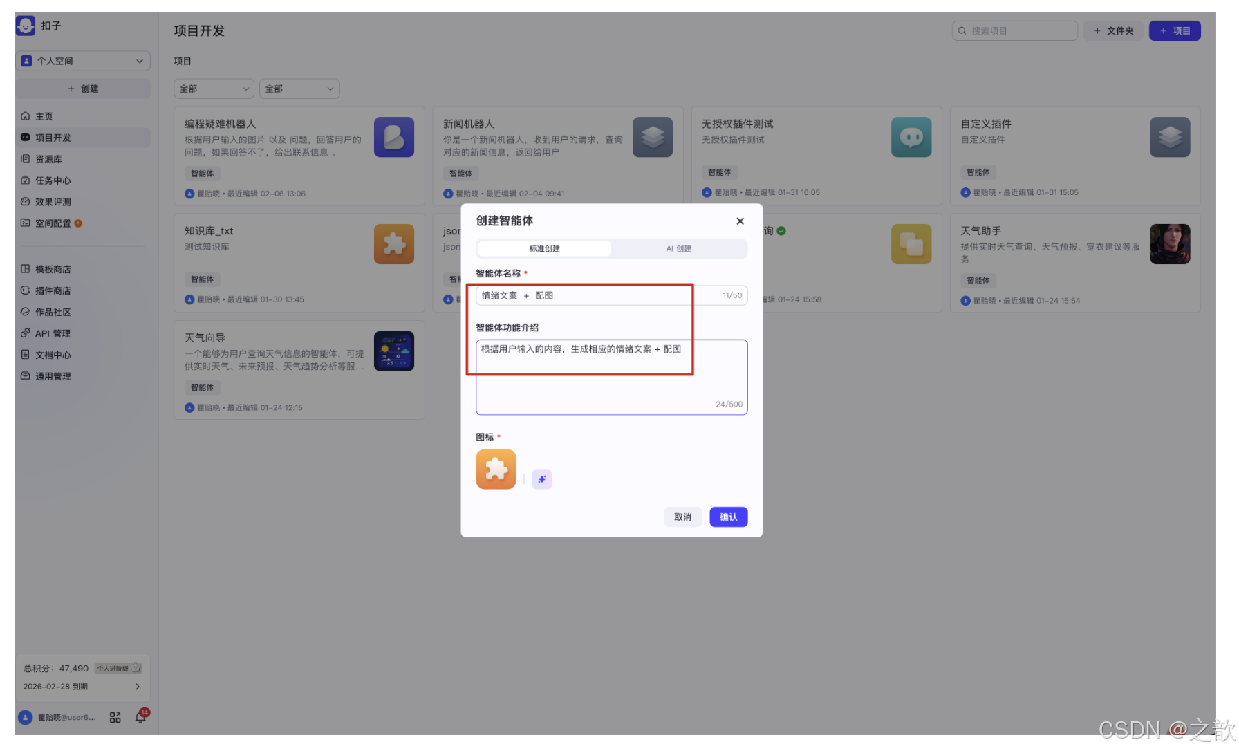Screen dimensions: 1239x751
Task: Switch to the AI 创建 tab
Action: (x=678, y=248)
